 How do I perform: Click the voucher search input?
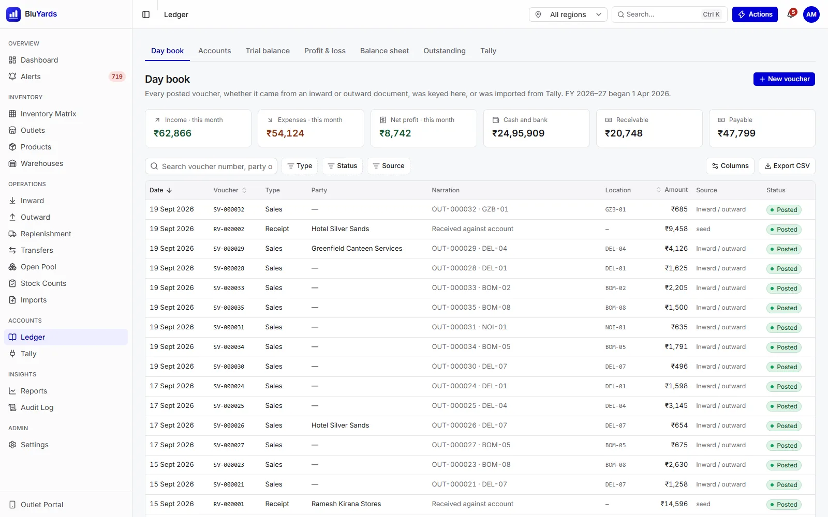(211, 166)
